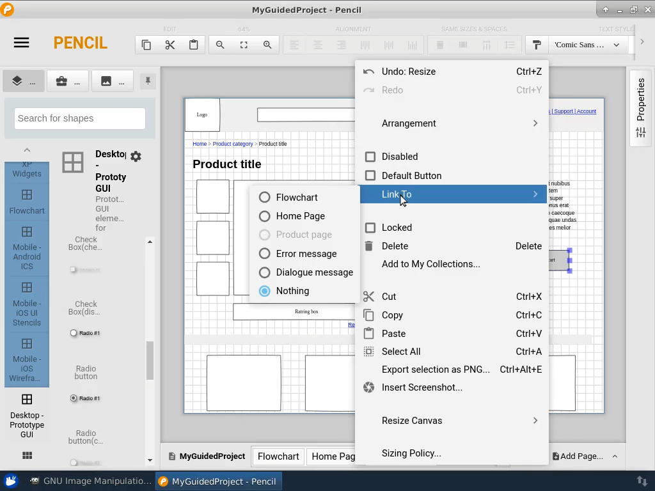
Task: Expand page tabs chevron at bottom right
Action: click(615, 456)
